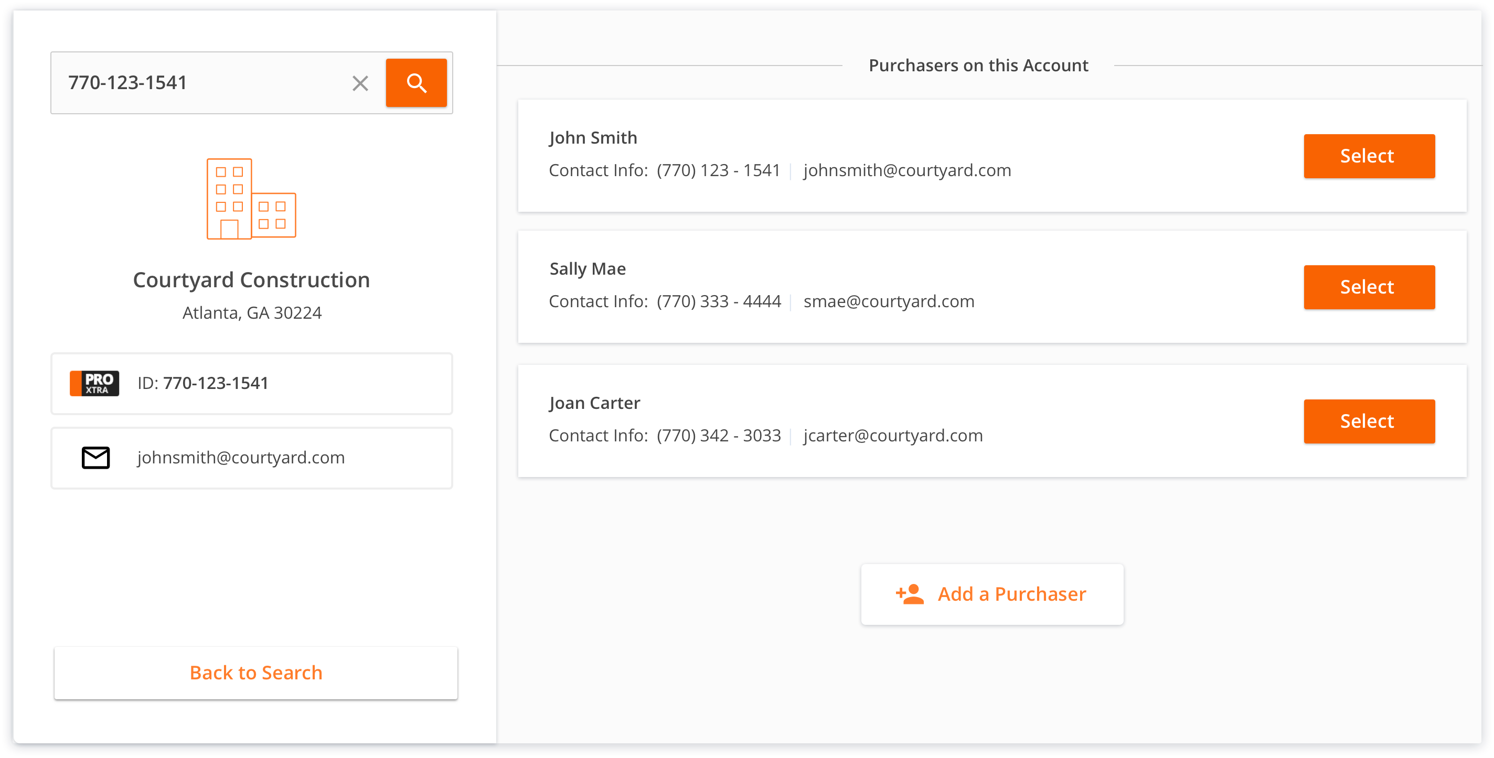Click the Purchasers on this Account heading
Viewport: 1494px width, 758px height.
(x=978, y=66)
